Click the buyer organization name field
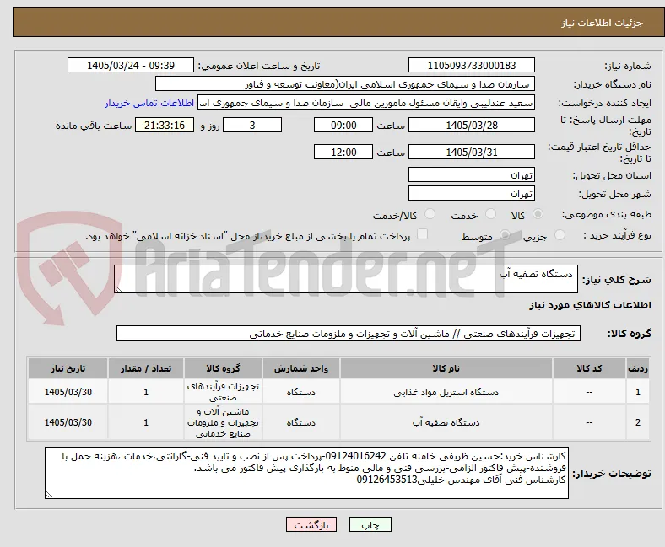This screenshot has width=665, height=547. point(345,84)
